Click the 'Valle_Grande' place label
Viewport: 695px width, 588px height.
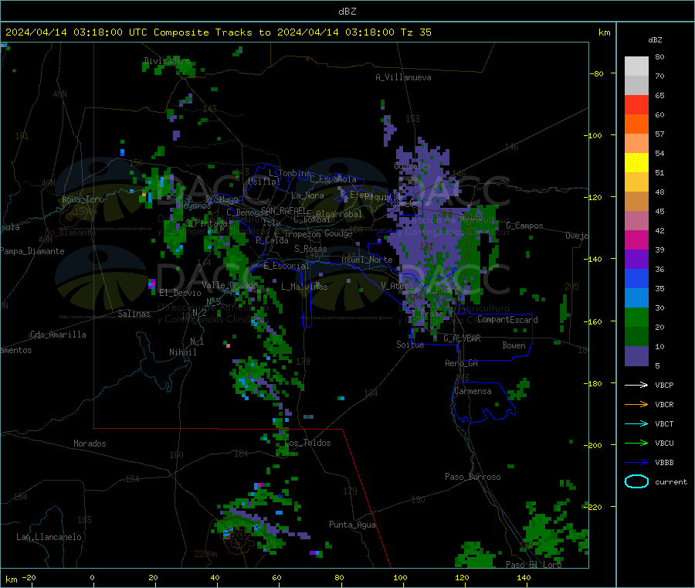point(229,284)
